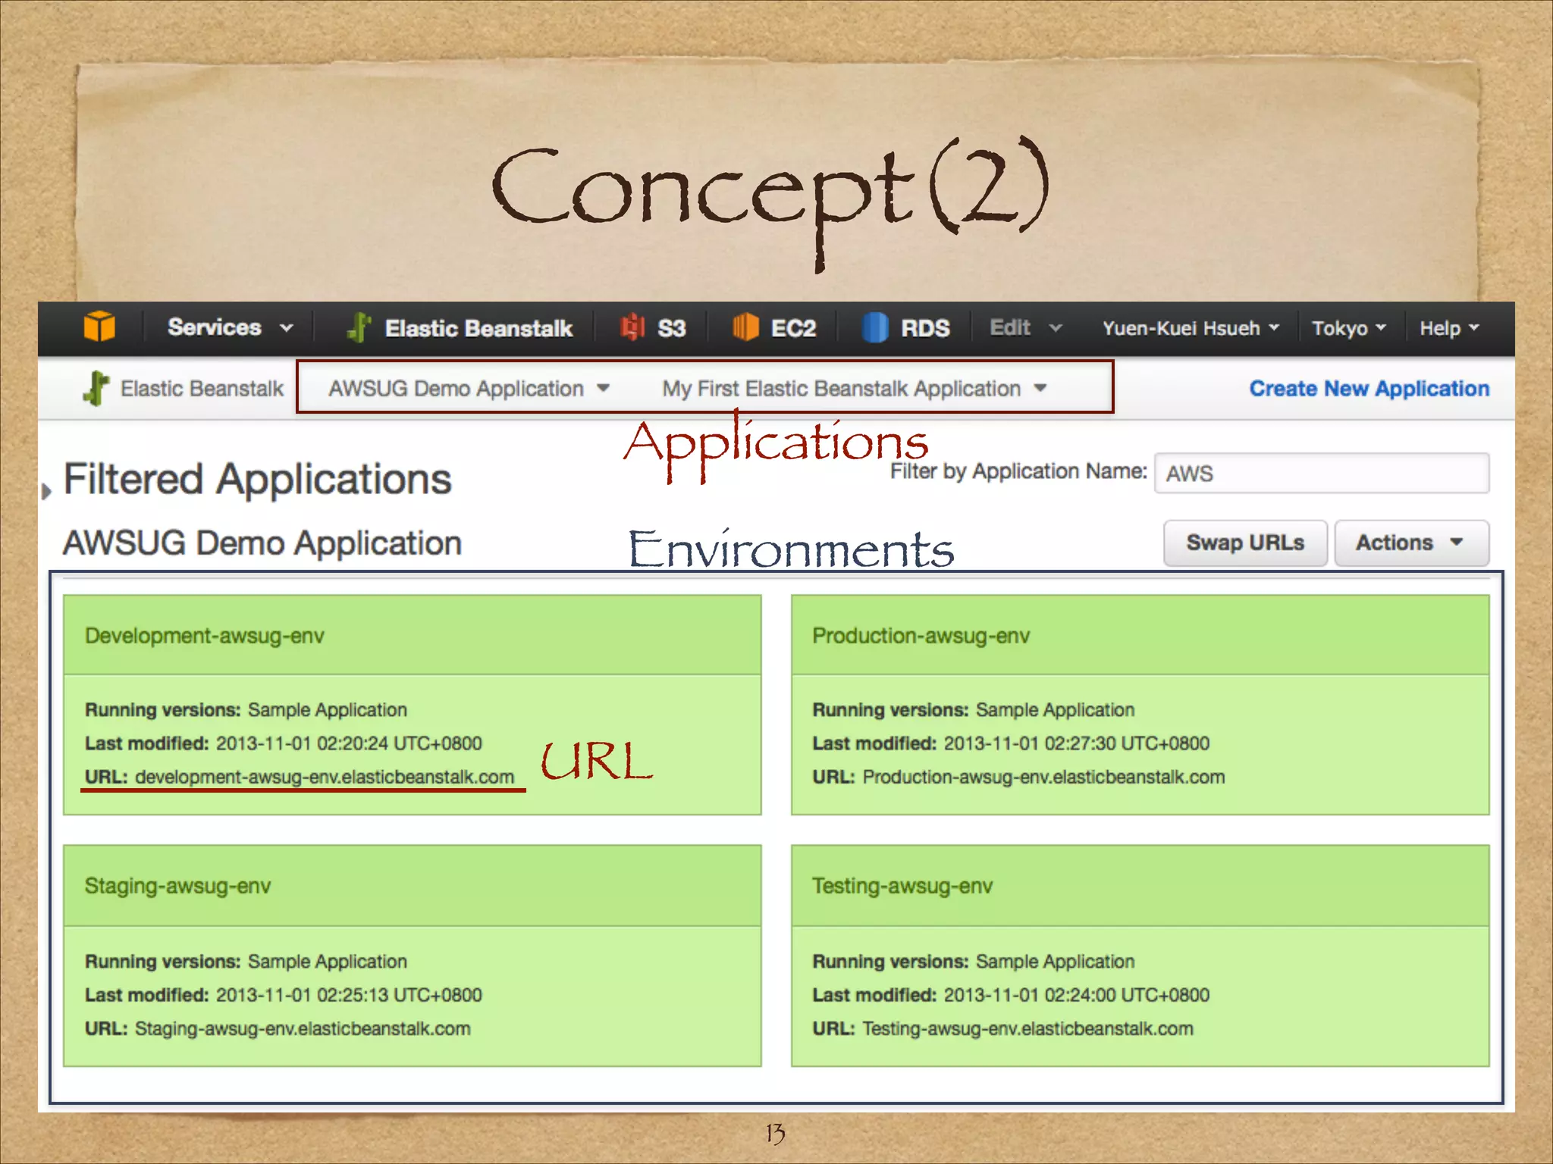Click Testing last modified 02:24:00 timestamp
Image resolution: width=1553 pixels, height=1164 pixels.
click(1077, 995)
